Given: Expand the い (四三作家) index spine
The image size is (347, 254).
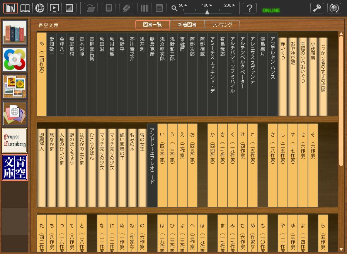Looking at the screenshot, I should click(162, 165).
